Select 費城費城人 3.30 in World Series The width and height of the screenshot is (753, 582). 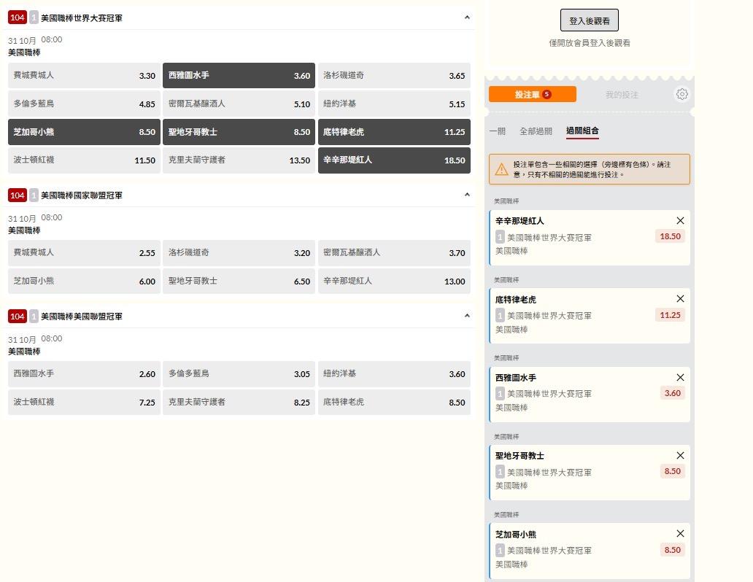[x=84, y=75]
